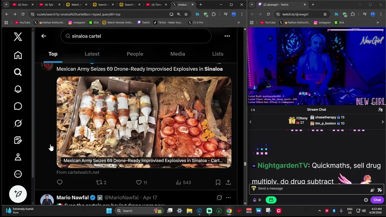This screenshot has height=217, width=386.
Task: Open Twitch chat settings gear
Action: click(366, 200)
